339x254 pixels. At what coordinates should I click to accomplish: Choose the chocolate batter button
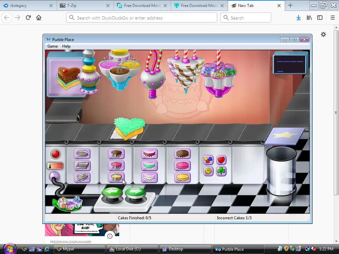[116, 154]
